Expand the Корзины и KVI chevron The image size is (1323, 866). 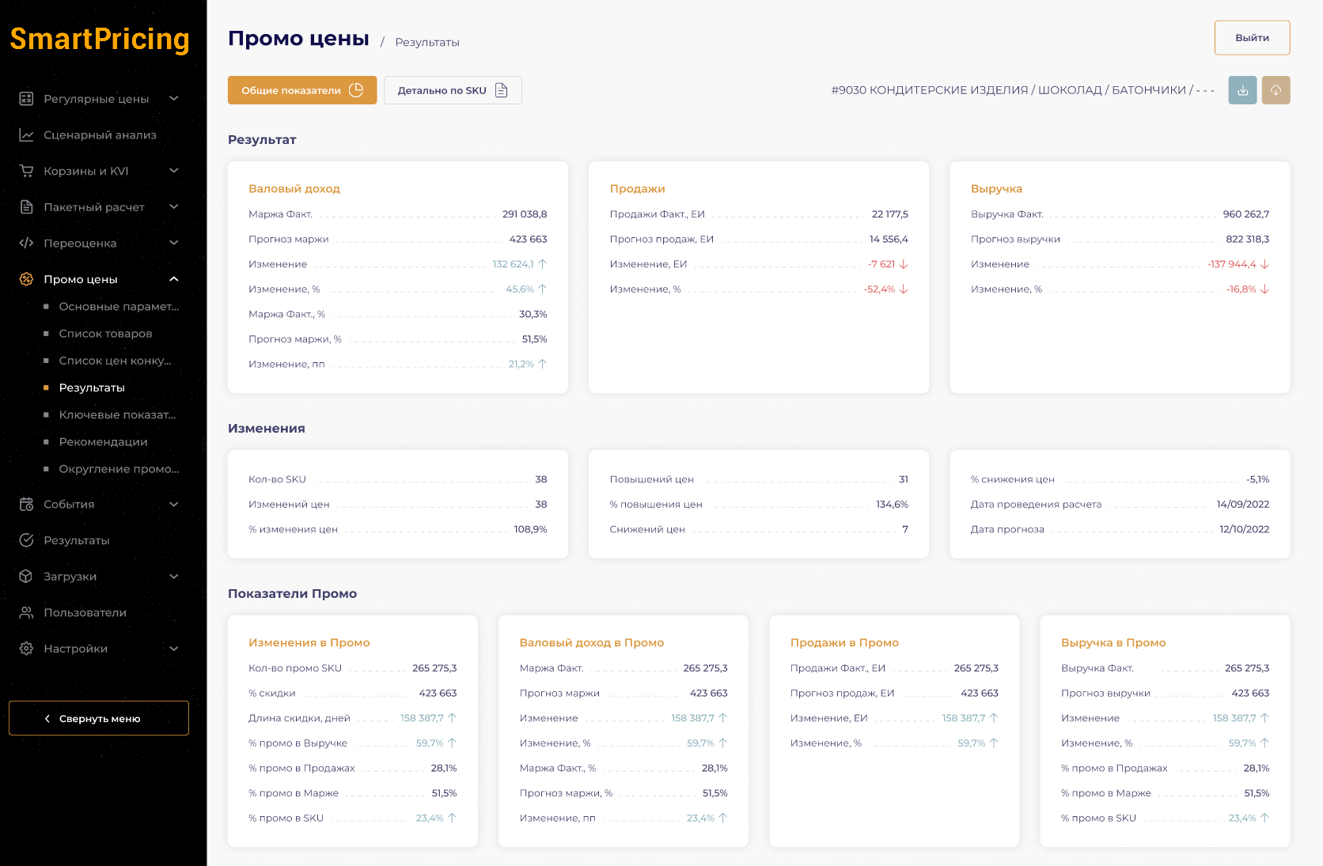[x=174, y=171]
